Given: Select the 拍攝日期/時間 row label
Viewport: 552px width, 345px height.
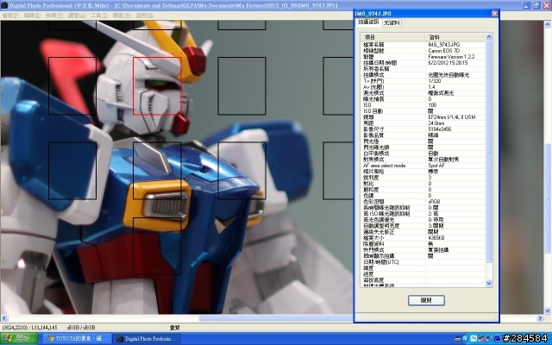Looking at the screenshot, I should click(x=379, y=63).
